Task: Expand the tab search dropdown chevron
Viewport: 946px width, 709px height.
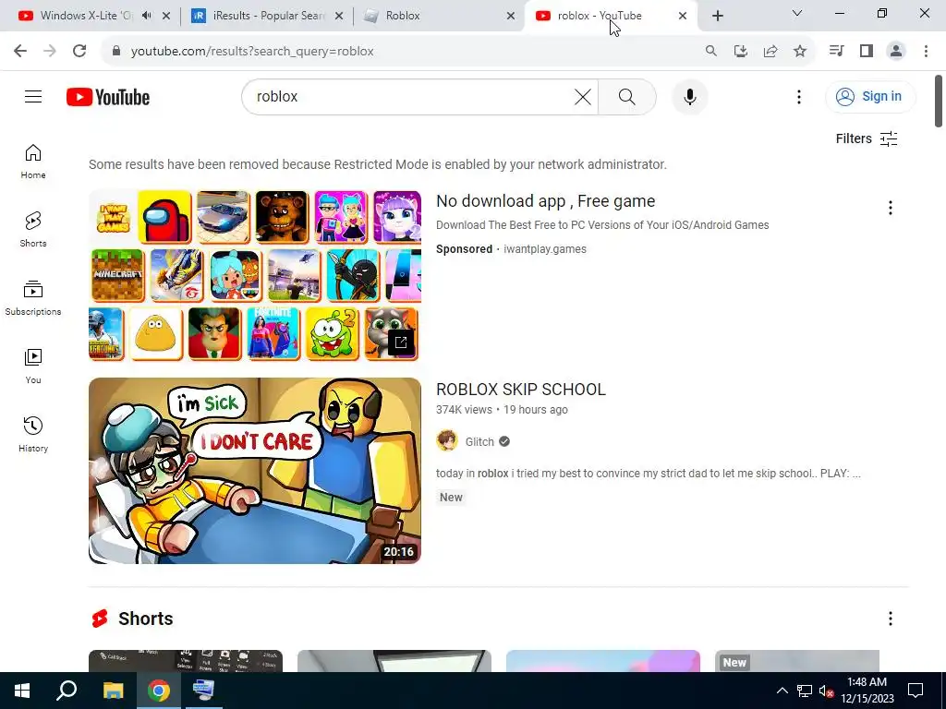Action: click(796, 13)
